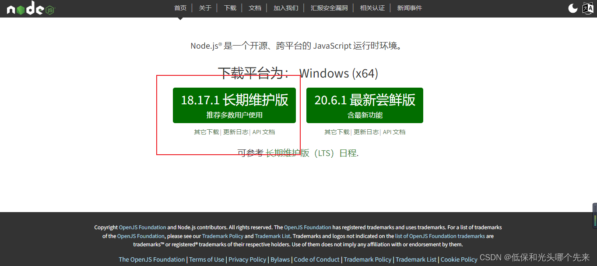Toggle dark mode moon icon

pyautogui.click(x=572, y=8)
